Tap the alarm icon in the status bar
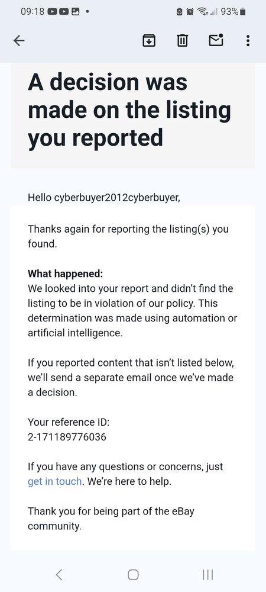Viewport: 266px width, 592px height. [x=191, y=12]
